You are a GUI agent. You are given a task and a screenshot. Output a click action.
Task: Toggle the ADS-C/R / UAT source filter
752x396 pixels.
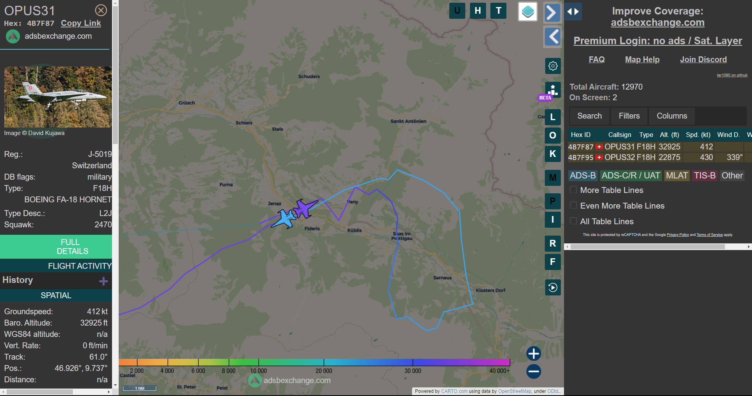click(631, 176)
